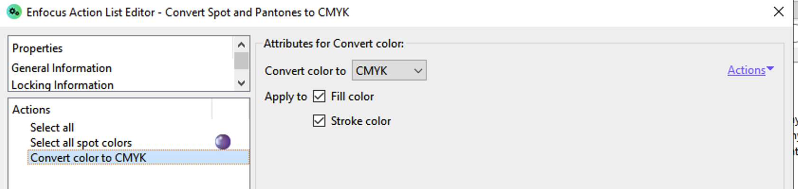Click the Stroke color label text
Image resolution: width=798 pixels, height=189 pixels.
[361, 121]
